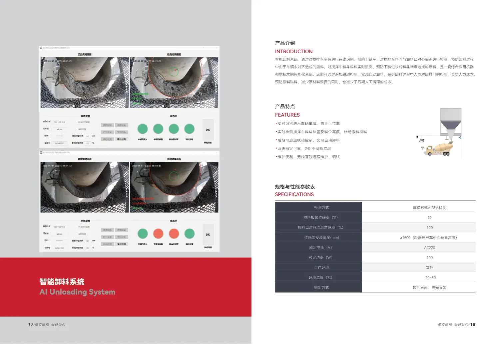Click 料位正常 indicator in the window with red lights
The width and height of the screenshot is (503, 344).
pos(190,234)
